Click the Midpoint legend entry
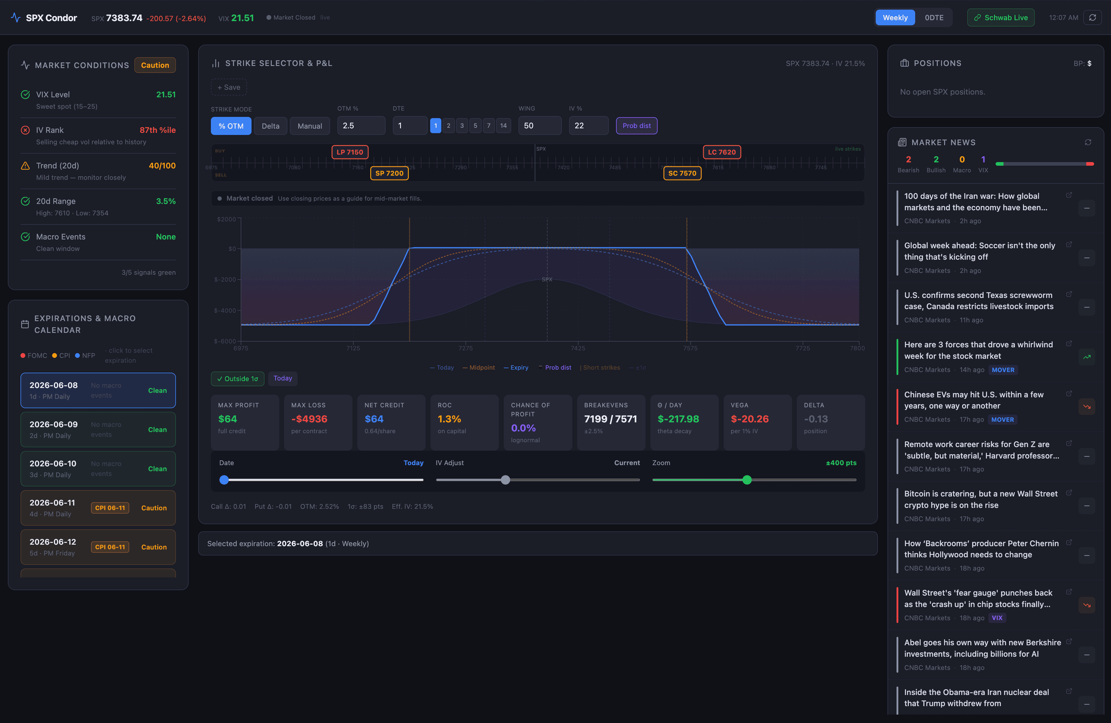 (x=478, y=368)
